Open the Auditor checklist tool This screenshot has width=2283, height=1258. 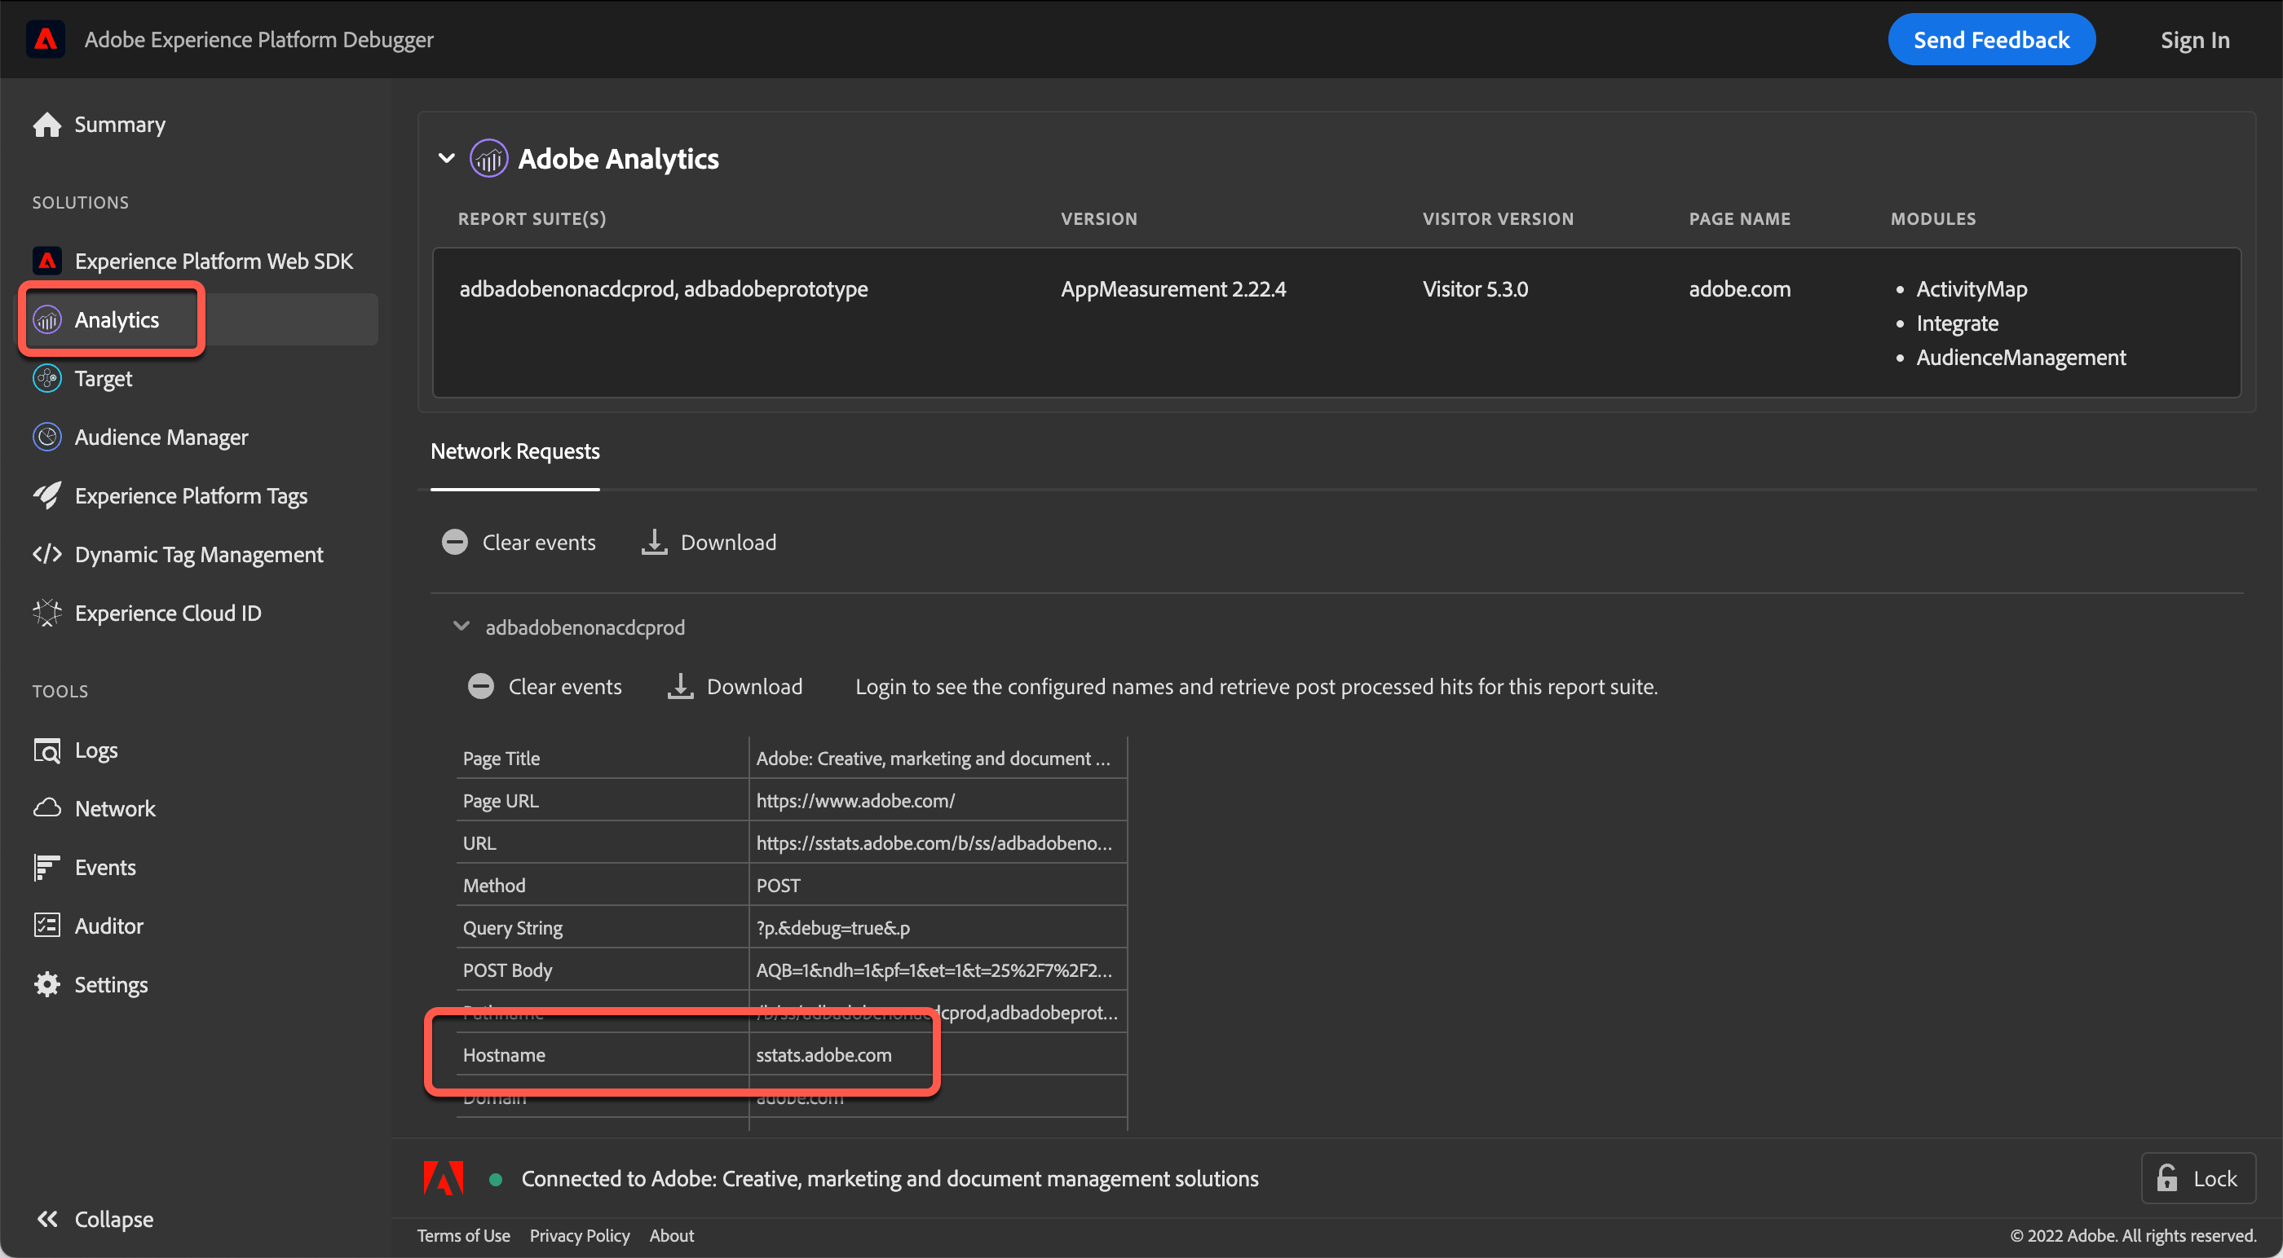tap(47, 926)
